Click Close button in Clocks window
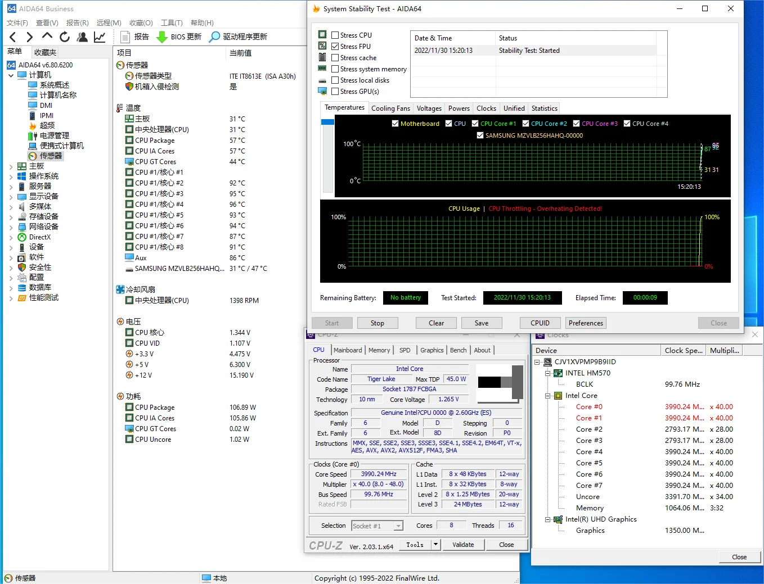Viewport: 764px width, 584px height. [739, 557]
